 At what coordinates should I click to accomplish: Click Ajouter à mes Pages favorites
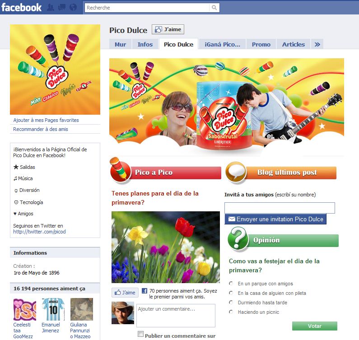(46, 120)
